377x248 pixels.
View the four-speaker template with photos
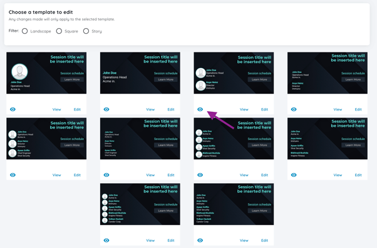tap(244, 175)
